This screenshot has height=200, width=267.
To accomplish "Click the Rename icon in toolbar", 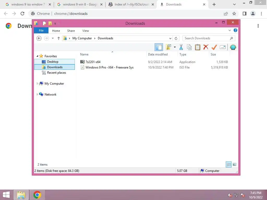I will click(223, 47).
